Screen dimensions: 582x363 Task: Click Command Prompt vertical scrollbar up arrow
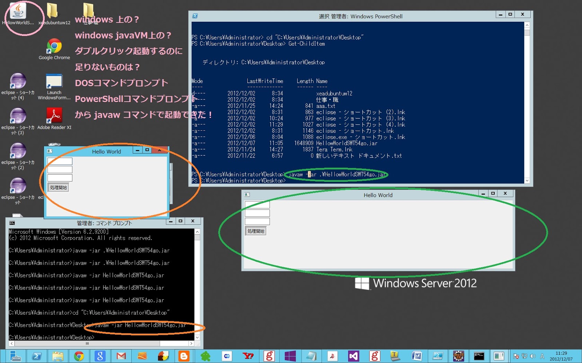click(x=197, y=232)
